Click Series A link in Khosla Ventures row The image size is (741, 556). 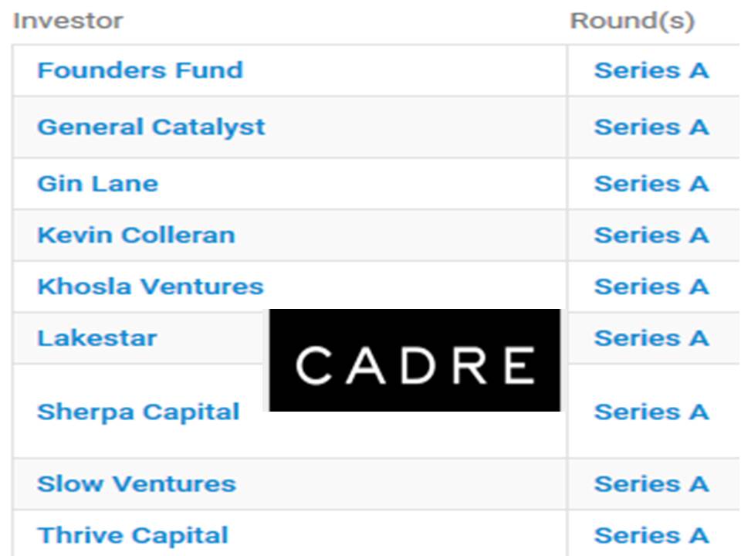tap(651, 286)
